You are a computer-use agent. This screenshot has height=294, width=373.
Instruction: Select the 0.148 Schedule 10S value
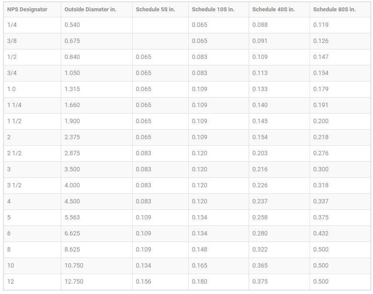(200, 249)
